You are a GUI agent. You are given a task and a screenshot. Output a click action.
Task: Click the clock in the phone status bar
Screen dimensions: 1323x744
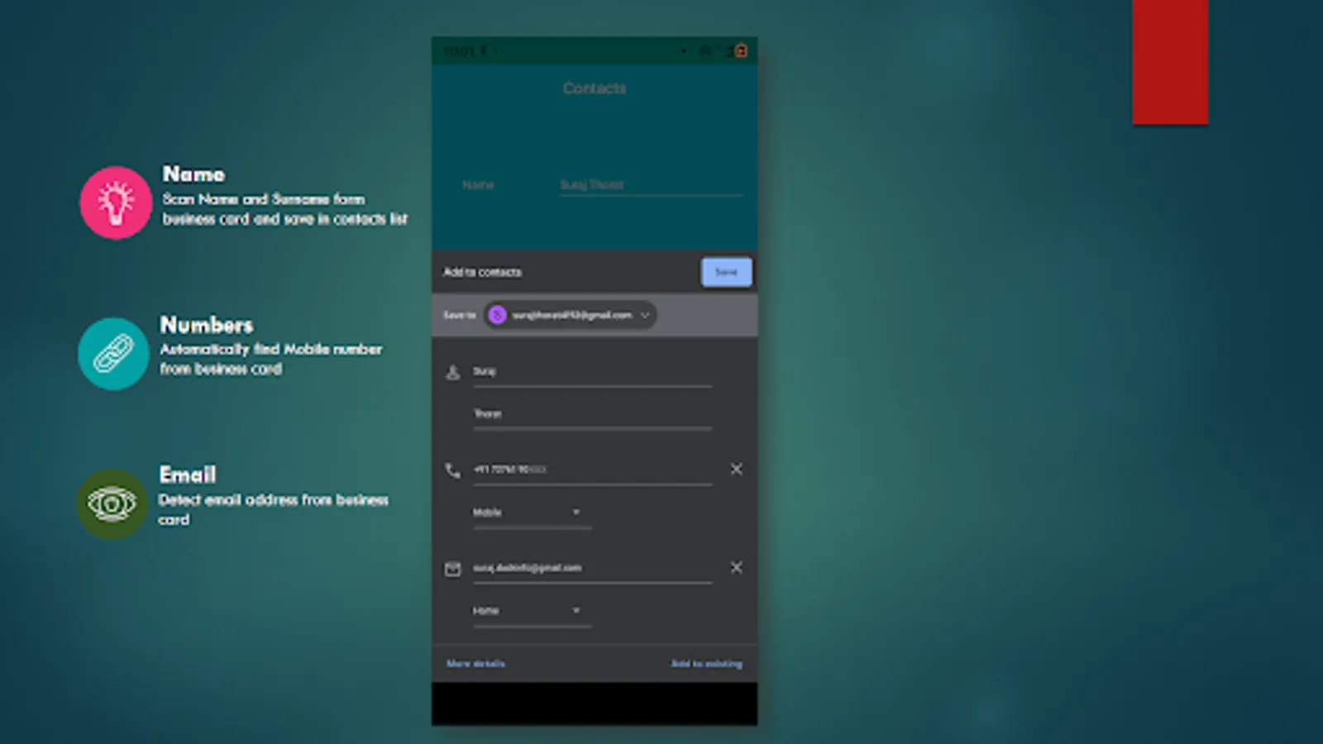[x=461, y=50]
